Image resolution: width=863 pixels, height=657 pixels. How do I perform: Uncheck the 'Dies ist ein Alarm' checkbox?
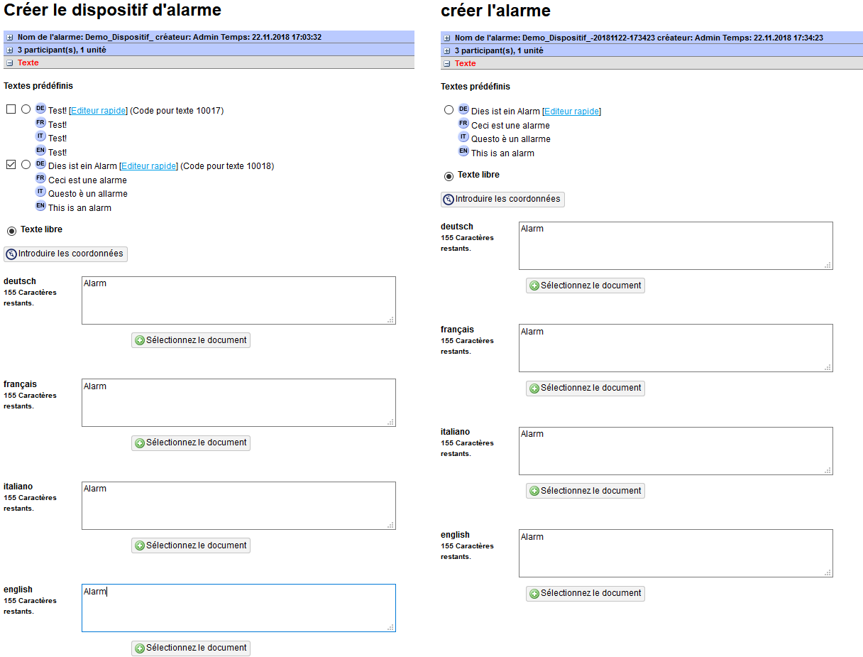pyautogui.click(x=11, y=165)
